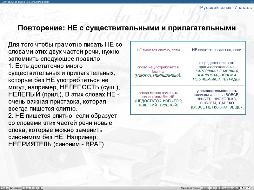Click the upward arrow on the Меню button
This screenshot has width=254, height=190.
[x=8, y=187]
